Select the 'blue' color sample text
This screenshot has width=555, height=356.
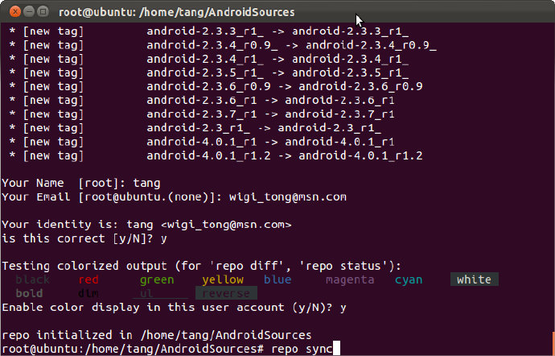(277, 279)
